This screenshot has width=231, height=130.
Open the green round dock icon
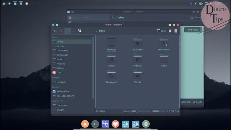146,124
